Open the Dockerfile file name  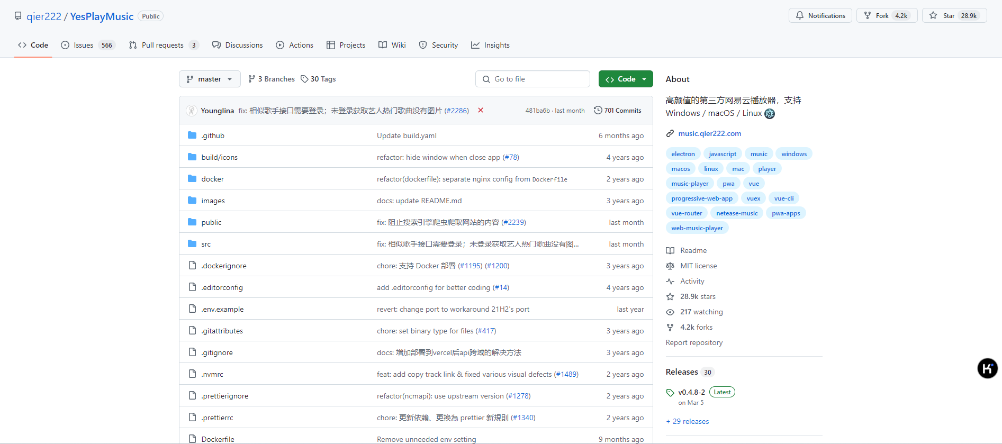point(218,439)
